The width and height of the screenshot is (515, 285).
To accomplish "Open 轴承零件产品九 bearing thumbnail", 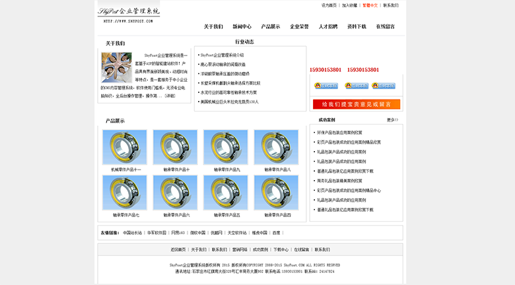I will tap(226, 147).
